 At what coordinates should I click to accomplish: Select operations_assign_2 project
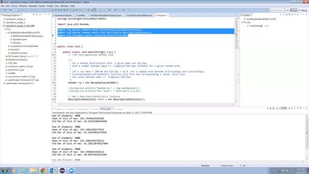[x=15, y=23]
